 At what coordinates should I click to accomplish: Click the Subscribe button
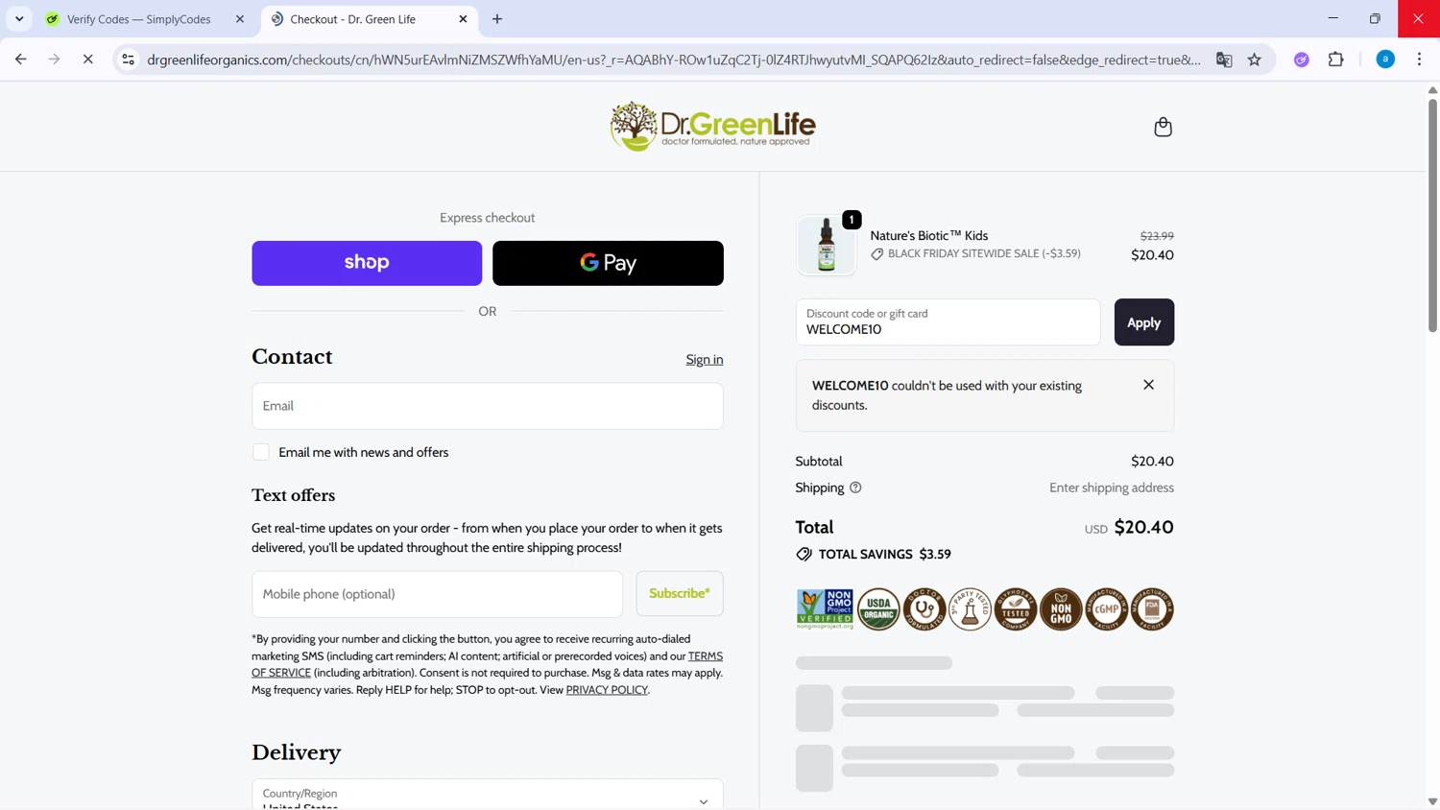680,594
